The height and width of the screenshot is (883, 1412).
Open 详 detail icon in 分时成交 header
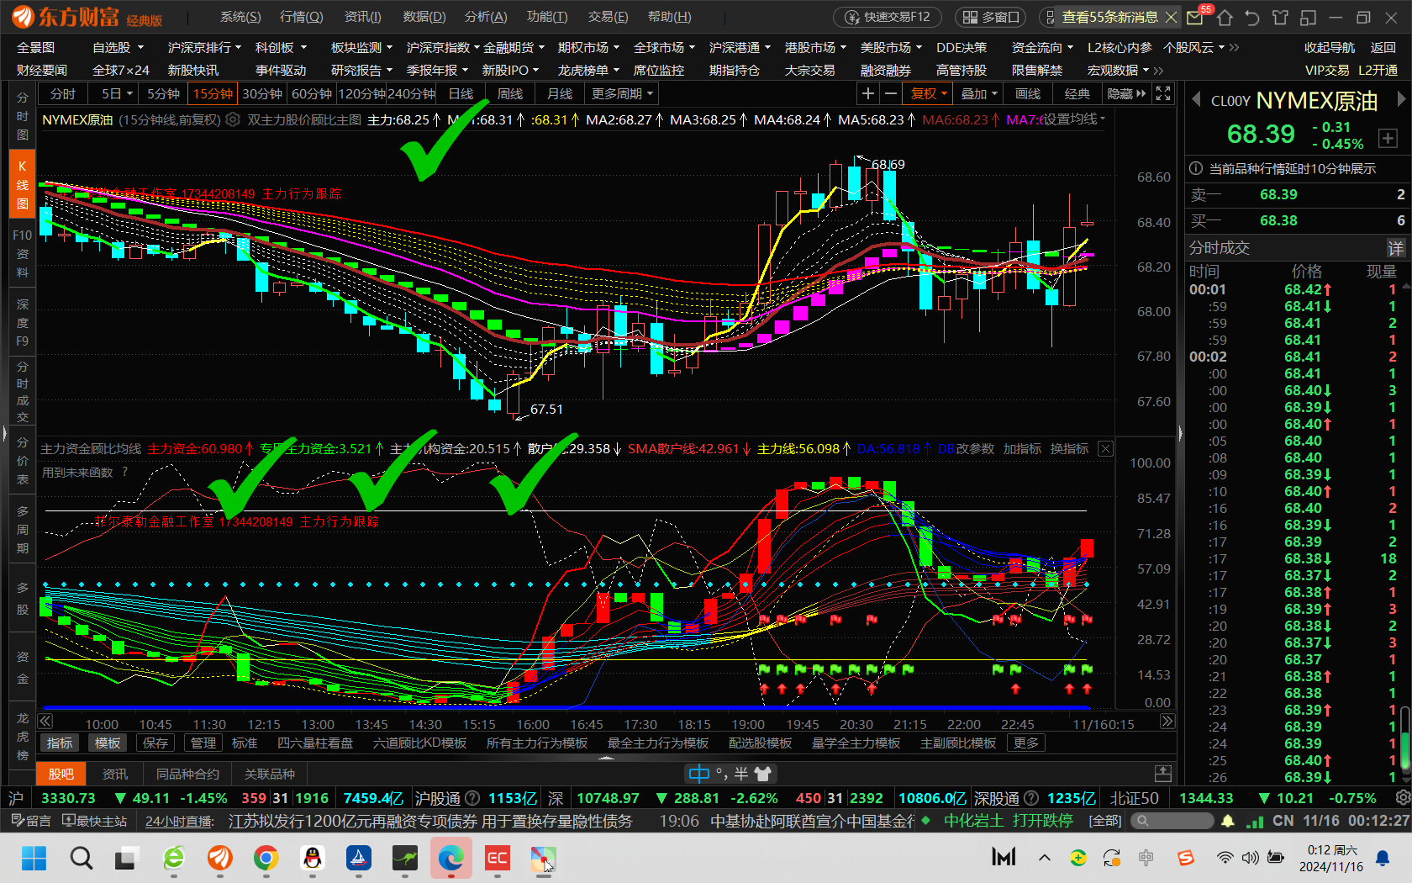tap(1395, 247)
